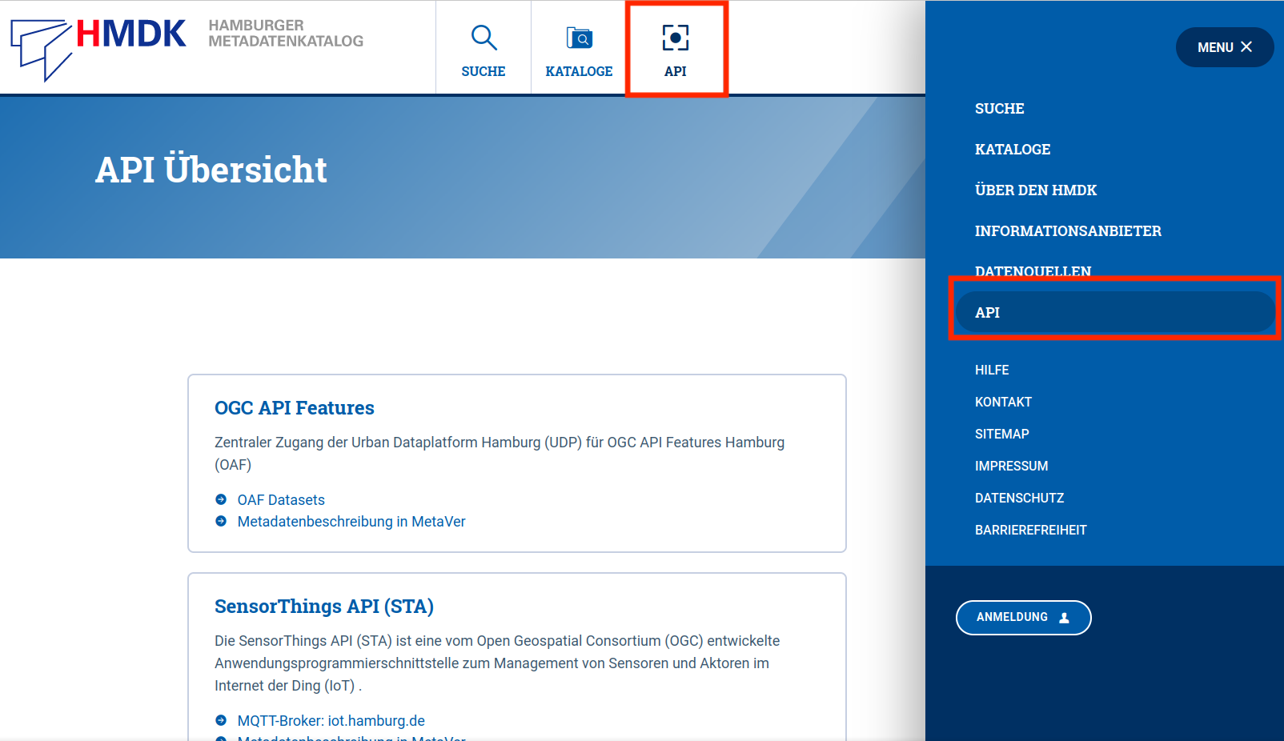Image resolution: width=1284 pixels, height=741 pixels.
Task: Click the person icon on Anmeldung button
Action: (x=1064, y=618)
